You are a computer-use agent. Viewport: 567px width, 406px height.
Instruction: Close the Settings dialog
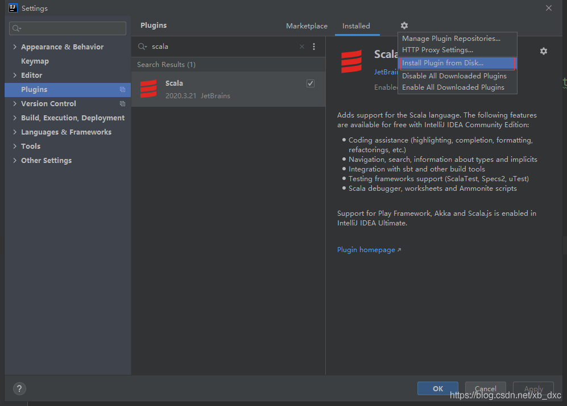[548, 8]
